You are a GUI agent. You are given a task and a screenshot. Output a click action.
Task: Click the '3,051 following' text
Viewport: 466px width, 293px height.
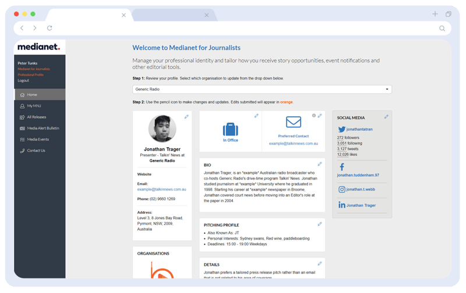pyautogui.click(x=349, y=143)
